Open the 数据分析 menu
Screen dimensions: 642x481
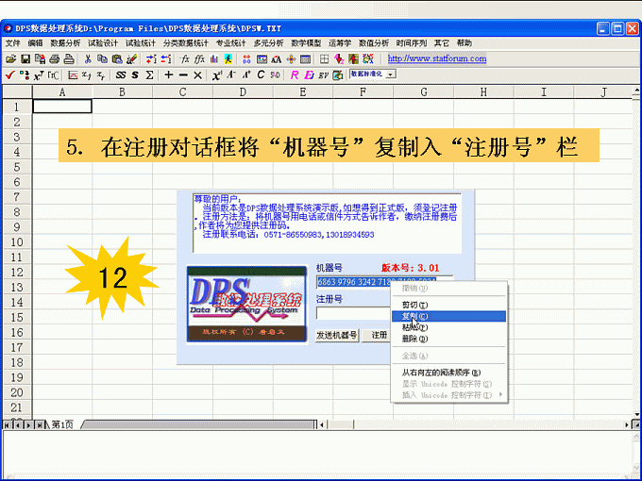point(65,43)
